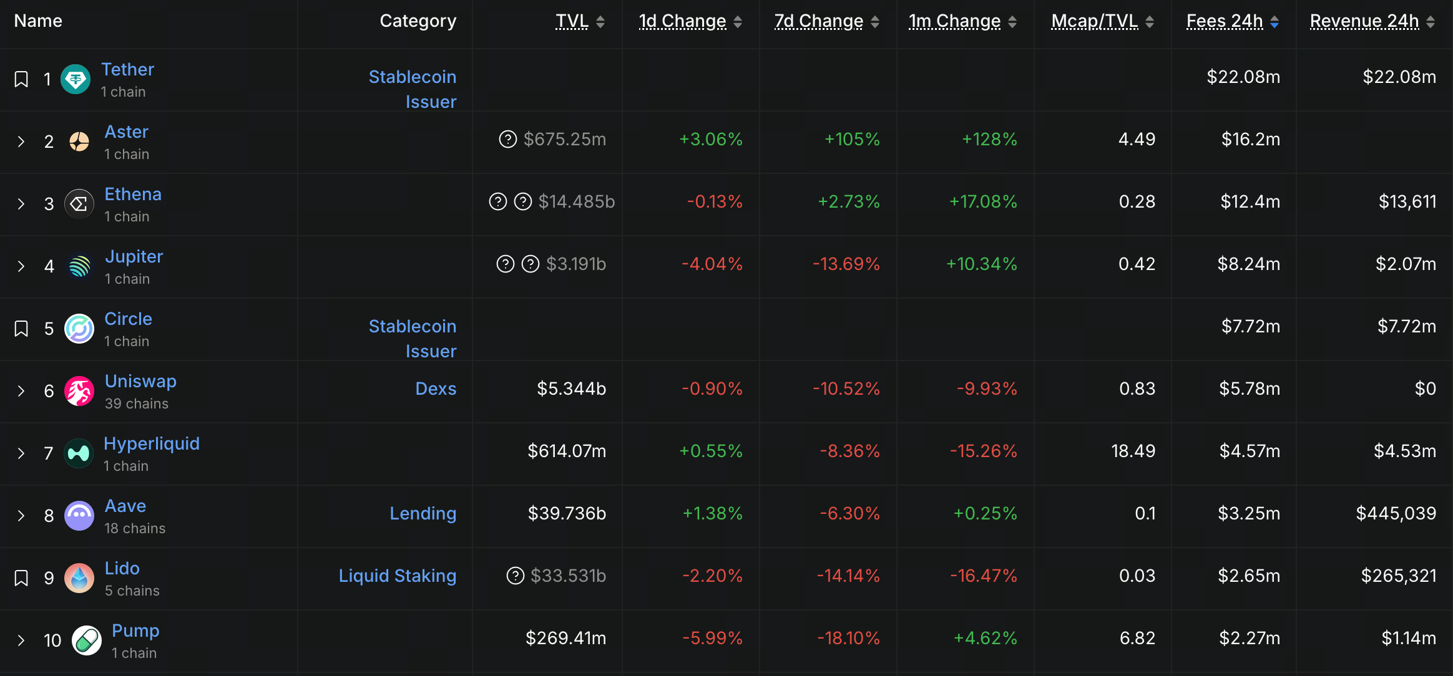Expand the Uniswap row chevron
Image resolution: width=1453 pixels, height=676 pixels.
(21, 391)
